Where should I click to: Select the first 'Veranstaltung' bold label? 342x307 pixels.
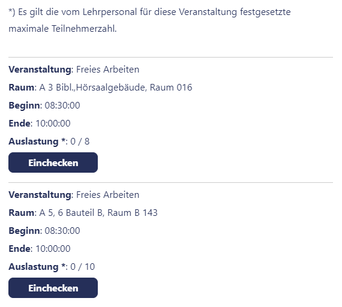[x=40, y=70]
